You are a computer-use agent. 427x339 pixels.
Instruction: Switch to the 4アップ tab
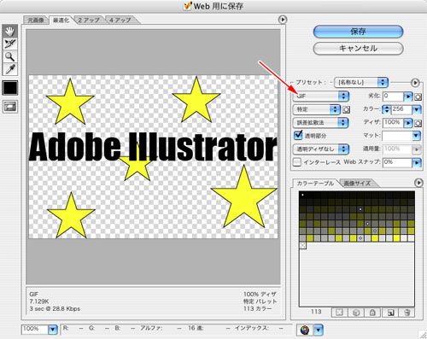click(x=120, y=20)
